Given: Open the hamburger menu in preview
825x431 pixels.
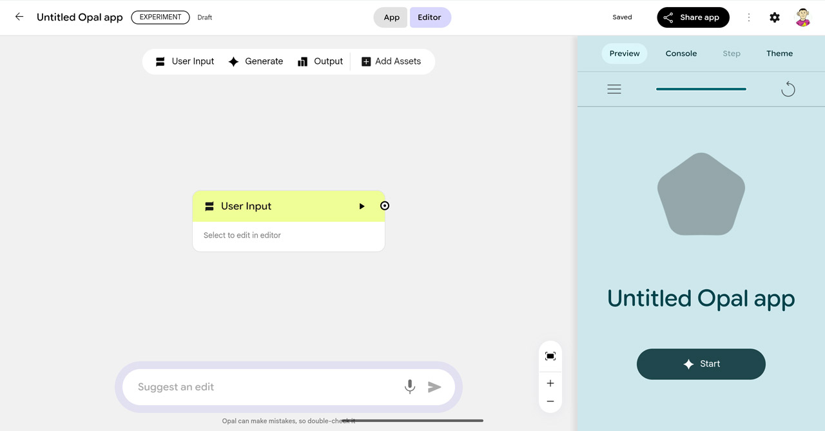Looking at the screenshot, I should (x=614, y=89).
